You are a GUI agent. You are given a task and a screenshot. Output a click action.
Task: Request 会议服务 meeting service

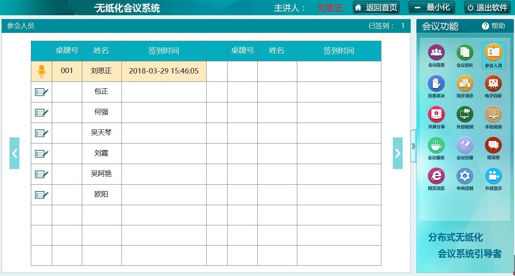click(436, 145)
